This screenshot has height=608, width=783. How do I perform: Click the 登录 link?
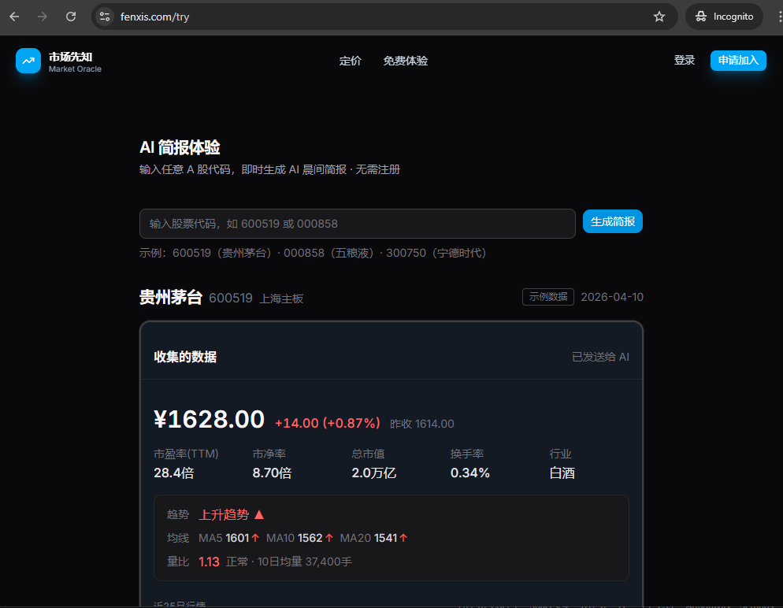pyautogui.click(x=684, y=60)
